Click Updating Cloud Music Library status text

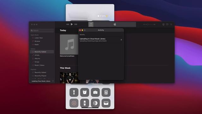pos(41,81)
